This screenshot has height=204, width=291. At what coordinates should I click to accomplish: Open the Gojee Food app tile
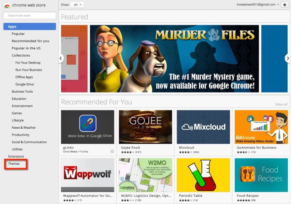point(145,126)
